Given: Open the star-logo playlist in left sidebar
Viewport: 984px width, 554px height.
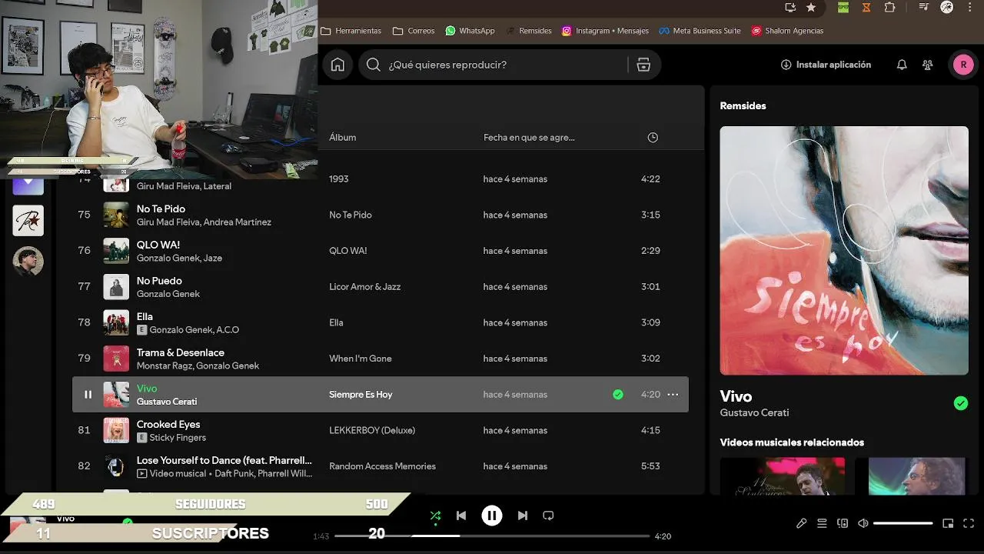Looking at the screenshot, I should pyautogui.click(x=28, y=221).
